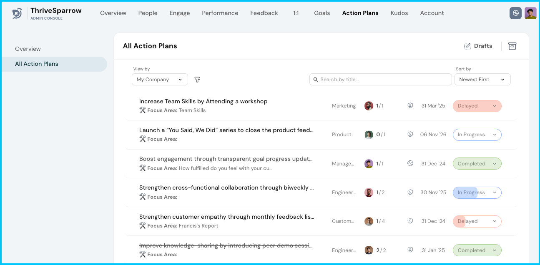Select Overview in the left sidebar

(28, 49)
